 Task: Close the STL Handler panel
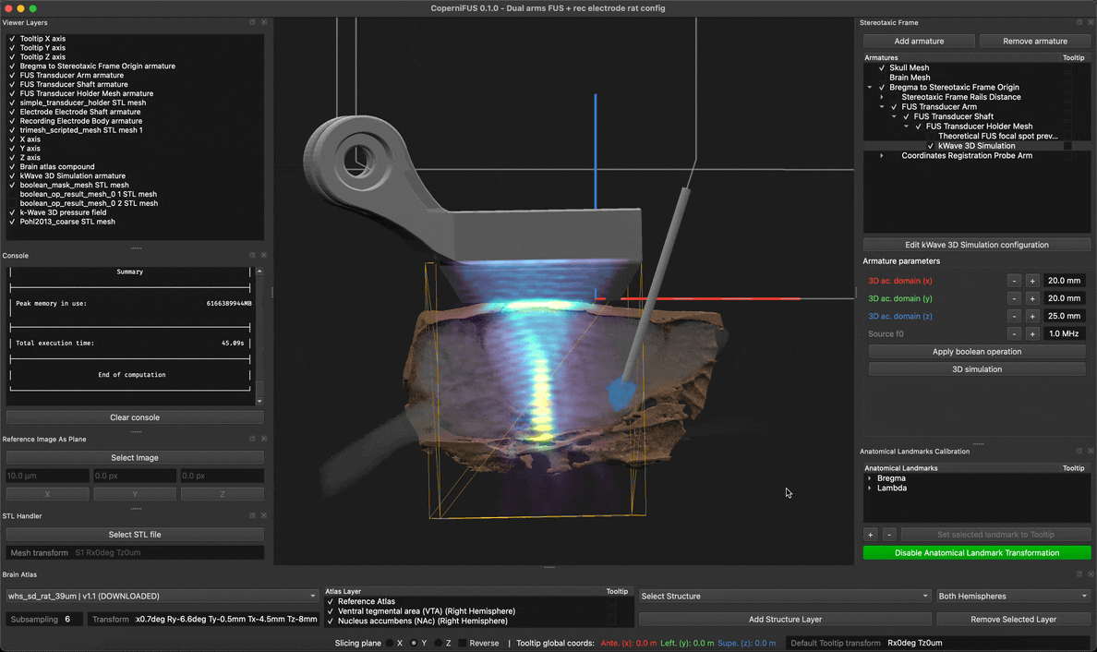pos(264,515)
